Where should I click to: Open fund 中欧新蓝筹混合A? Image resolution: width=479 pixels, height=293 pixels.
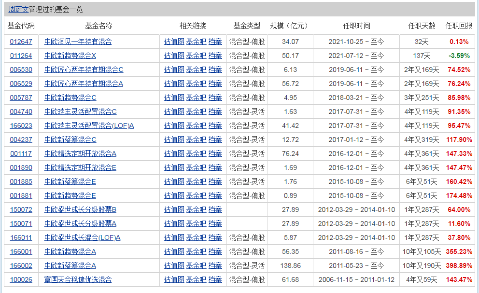pos(70,266)
